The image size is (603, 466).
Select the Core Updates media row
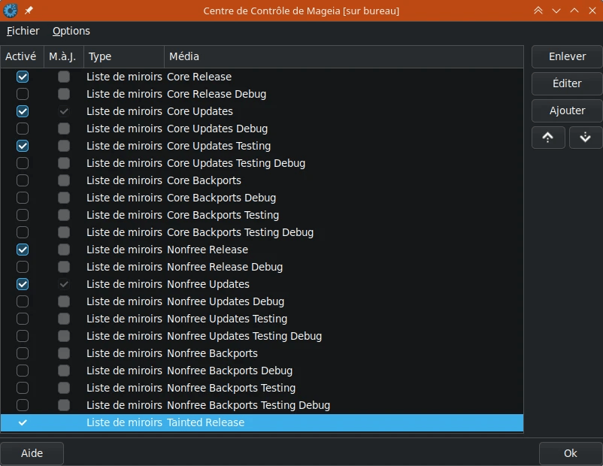point(262,111)
